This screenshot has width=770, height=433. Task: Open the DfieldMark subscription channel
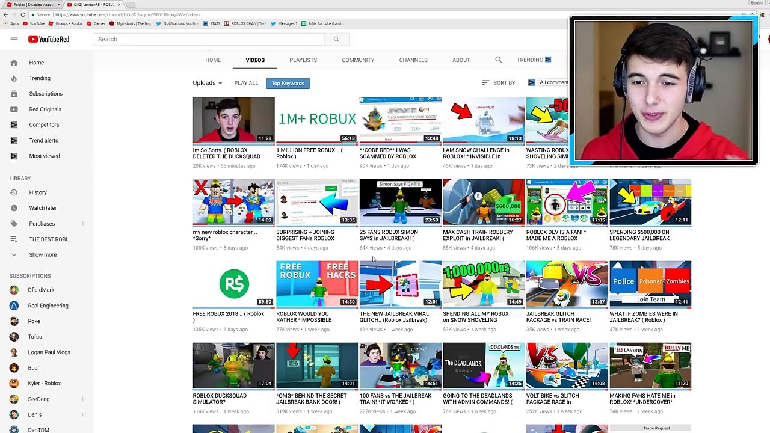point(41,290)
